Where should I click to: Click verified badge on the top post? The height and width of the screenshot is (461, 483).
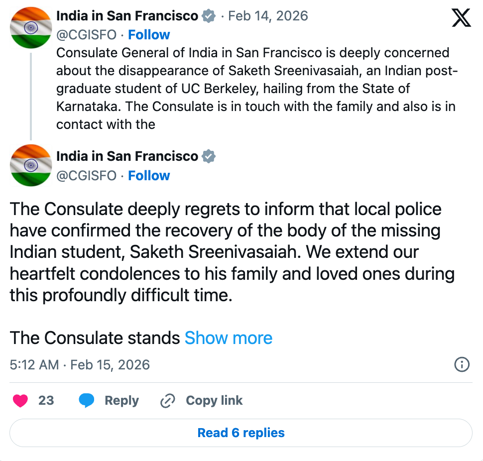tap(209, 16)
